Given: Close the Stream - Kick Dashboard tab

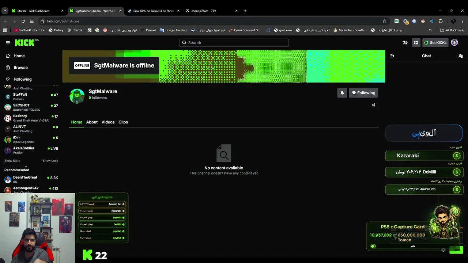Looking at the screenshot, I should (62, 11).
